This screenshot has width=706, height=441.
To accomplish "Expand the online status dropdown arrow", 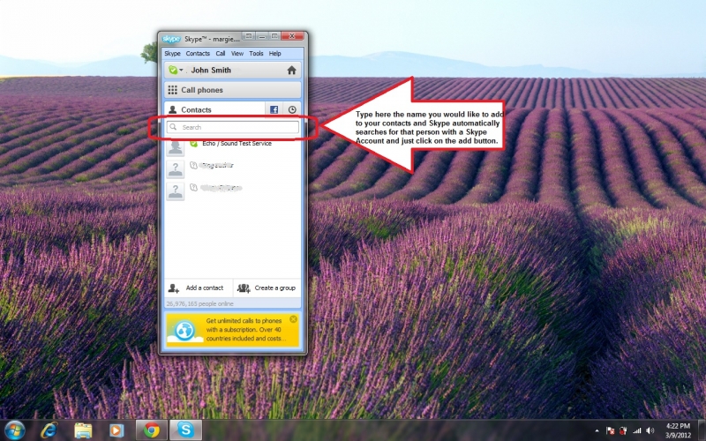I will tap(181, 71).
